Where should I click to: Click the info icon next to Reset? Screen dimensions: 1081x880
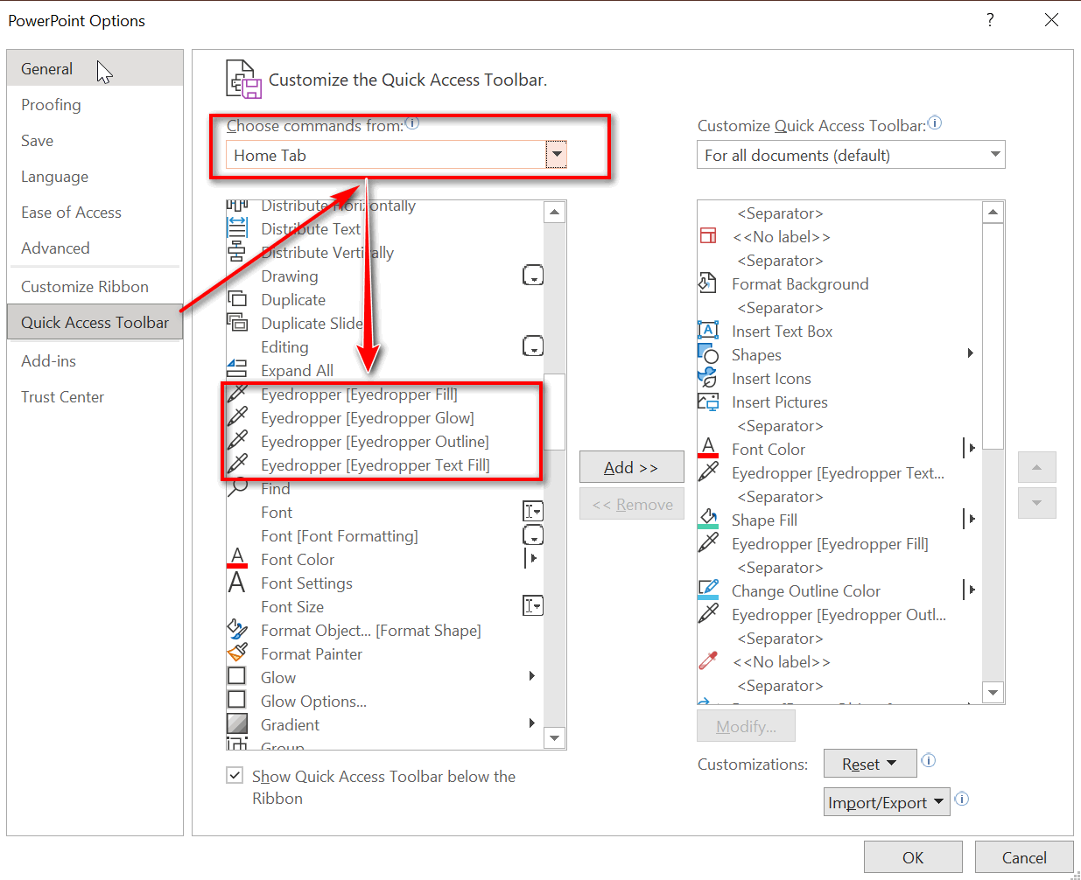pos(929,760)
